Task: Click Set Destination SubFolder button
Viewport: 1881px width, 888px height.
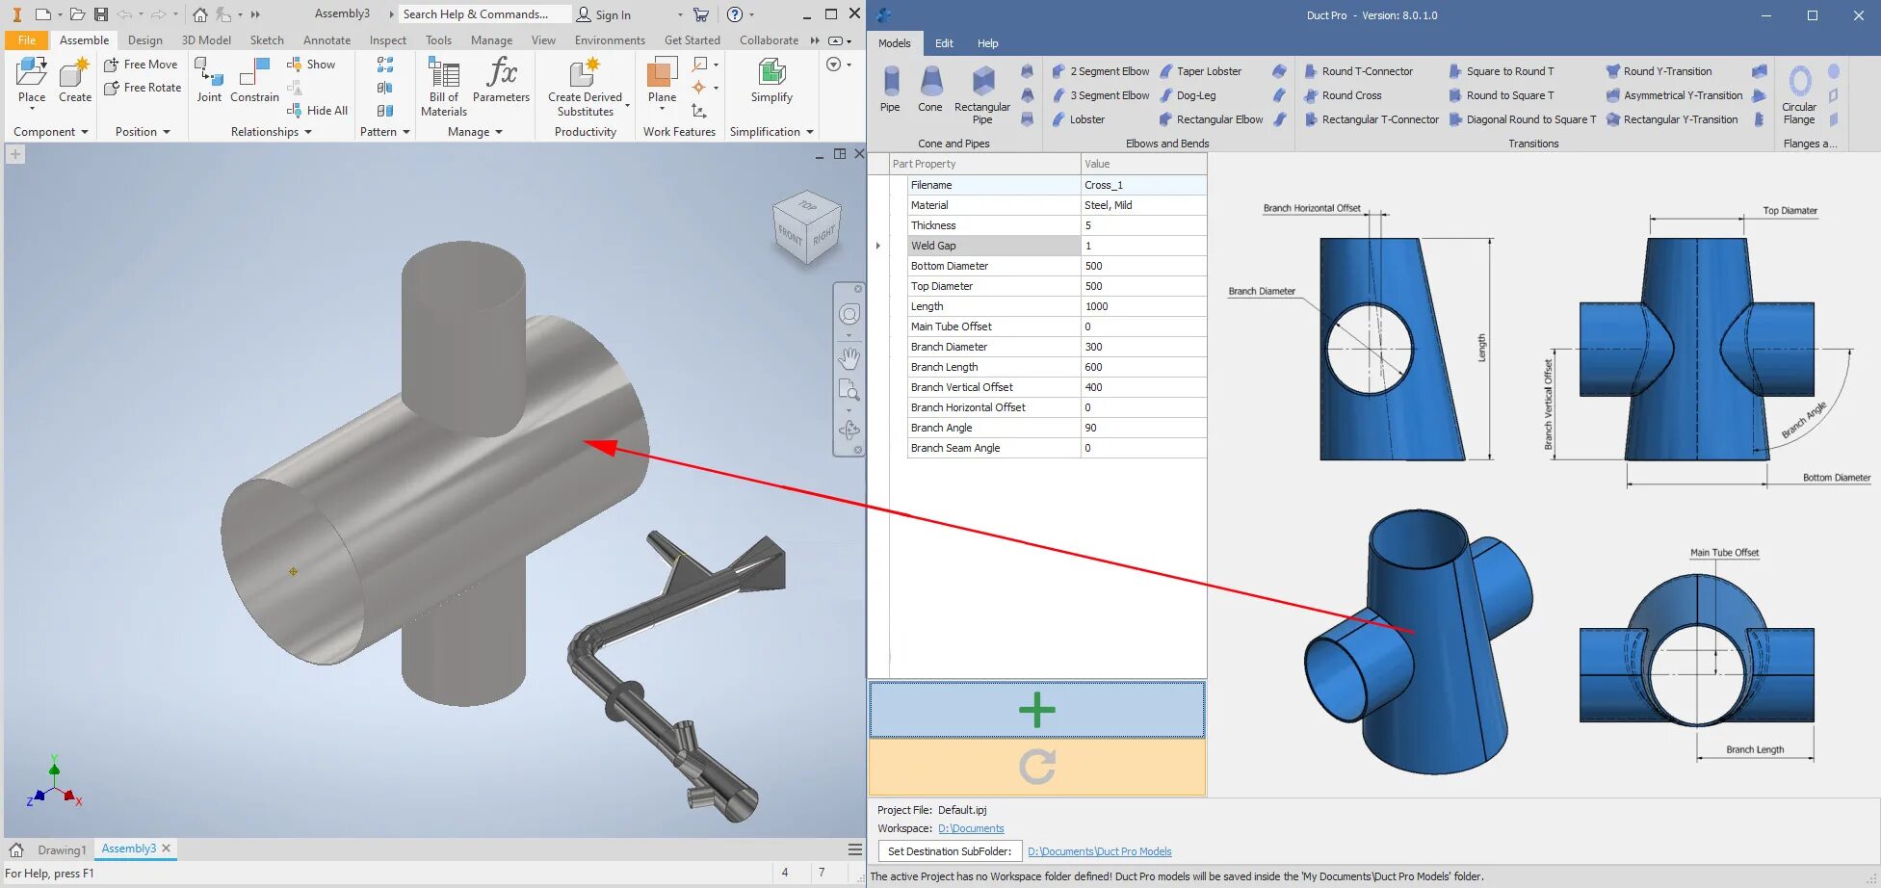Action: (x=950, y=851)
